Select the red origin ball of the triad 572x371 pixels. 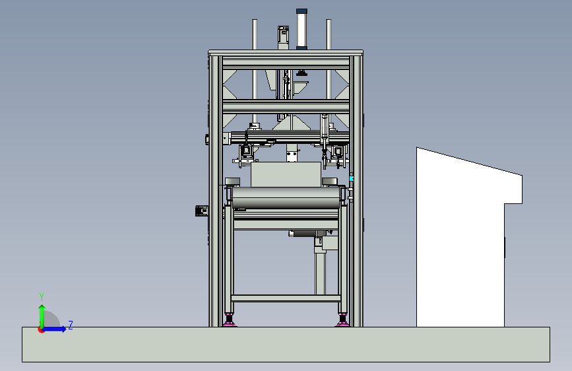pos(41,330)
